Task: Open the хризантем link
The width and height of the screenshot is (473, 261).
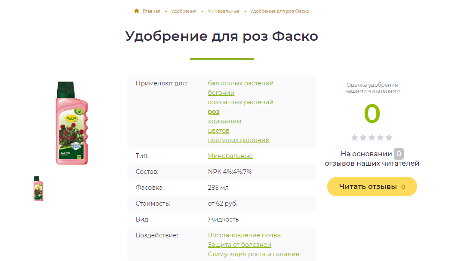Action: click(x=224, y=121)
